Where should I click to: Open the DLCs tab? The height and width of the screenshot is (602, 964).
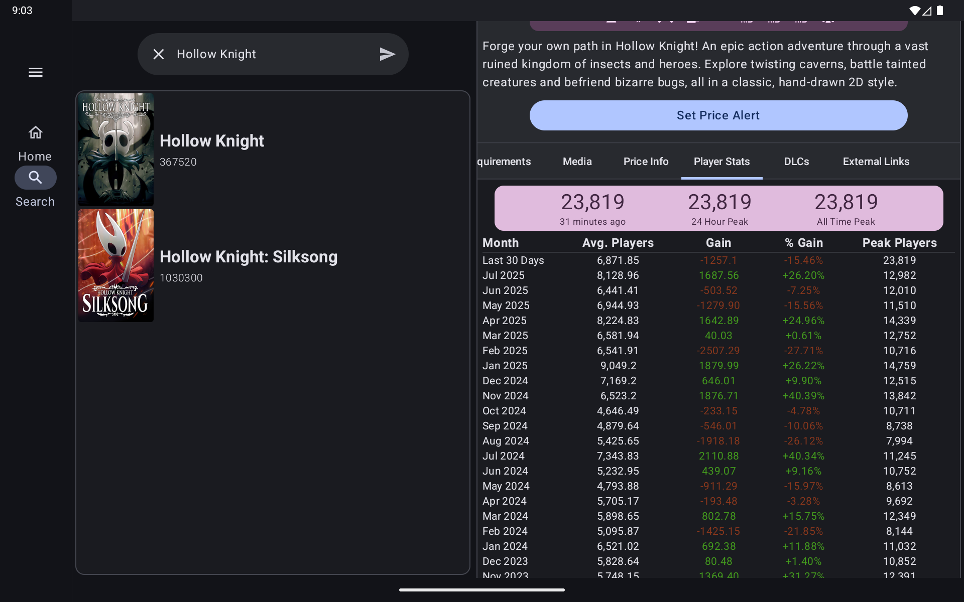796,162
